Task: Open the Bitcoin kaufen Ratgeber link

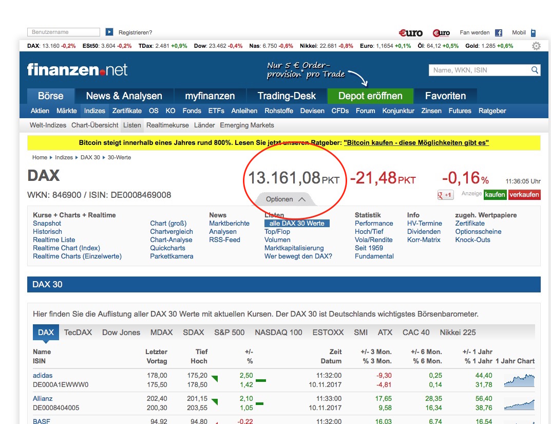Action: [416, 143]
